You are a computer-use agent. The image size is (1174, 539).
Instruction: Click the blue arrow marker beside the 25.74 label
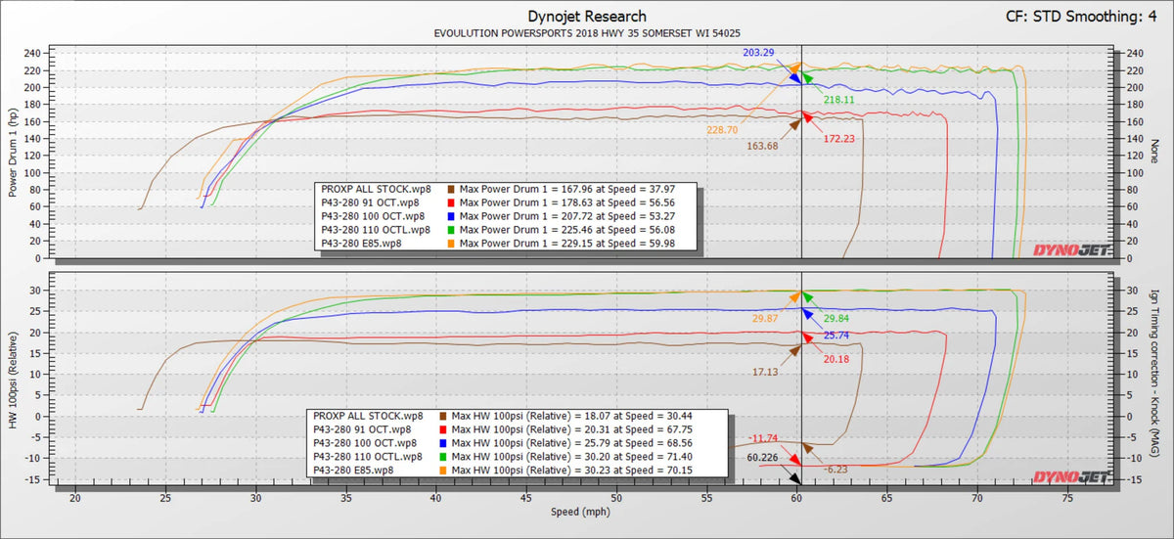pos(806,313)
